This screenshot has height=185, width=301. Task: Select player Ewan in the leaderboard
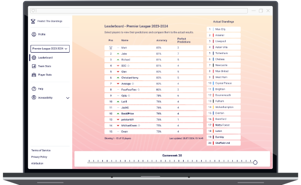(154, 132)
